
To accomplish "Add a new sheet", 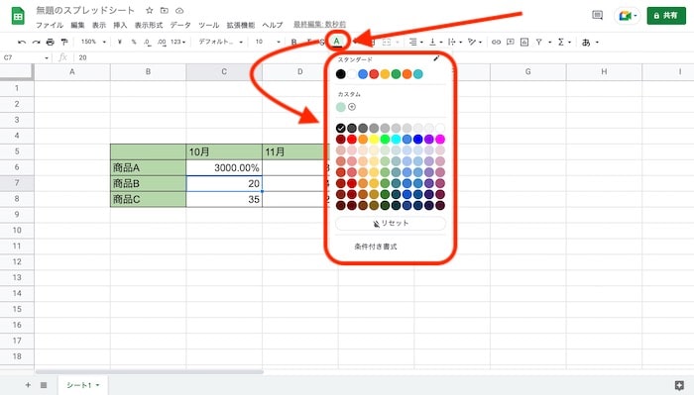I will [x=28, y=385].
